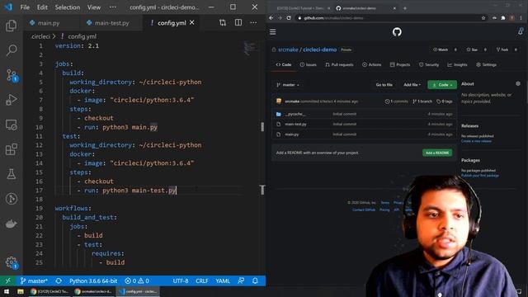Click the compare changes icon in editor toolbar

tap(223, 22)
